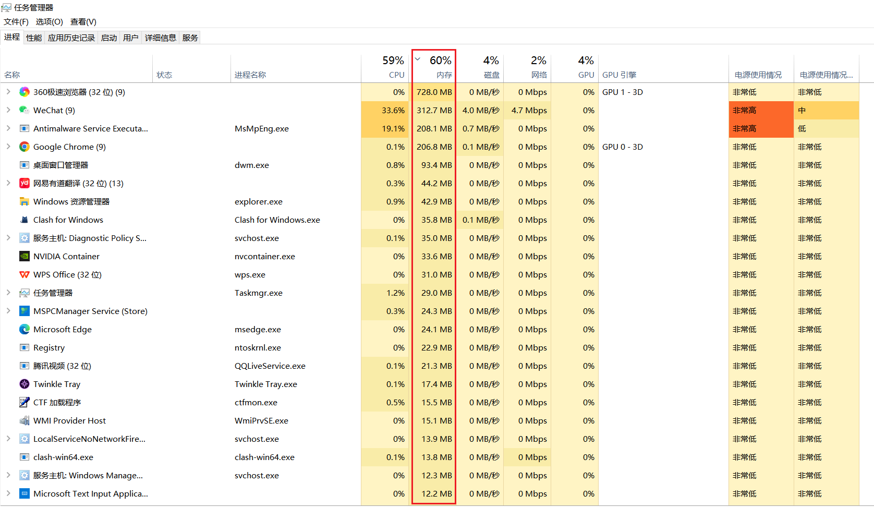Click the Windows Management service gear icon
874x507 pixels.
click(x=25, y=476)
